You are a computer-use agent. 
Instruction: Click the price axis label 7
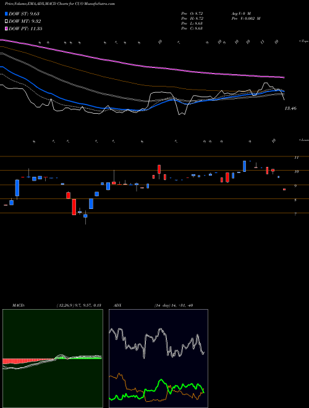[295, 214]
